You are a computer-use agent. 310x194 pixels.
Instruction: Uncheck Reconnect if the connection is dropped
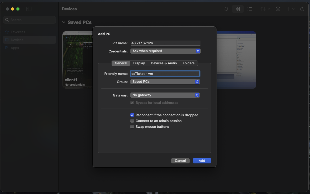(132, 115)
